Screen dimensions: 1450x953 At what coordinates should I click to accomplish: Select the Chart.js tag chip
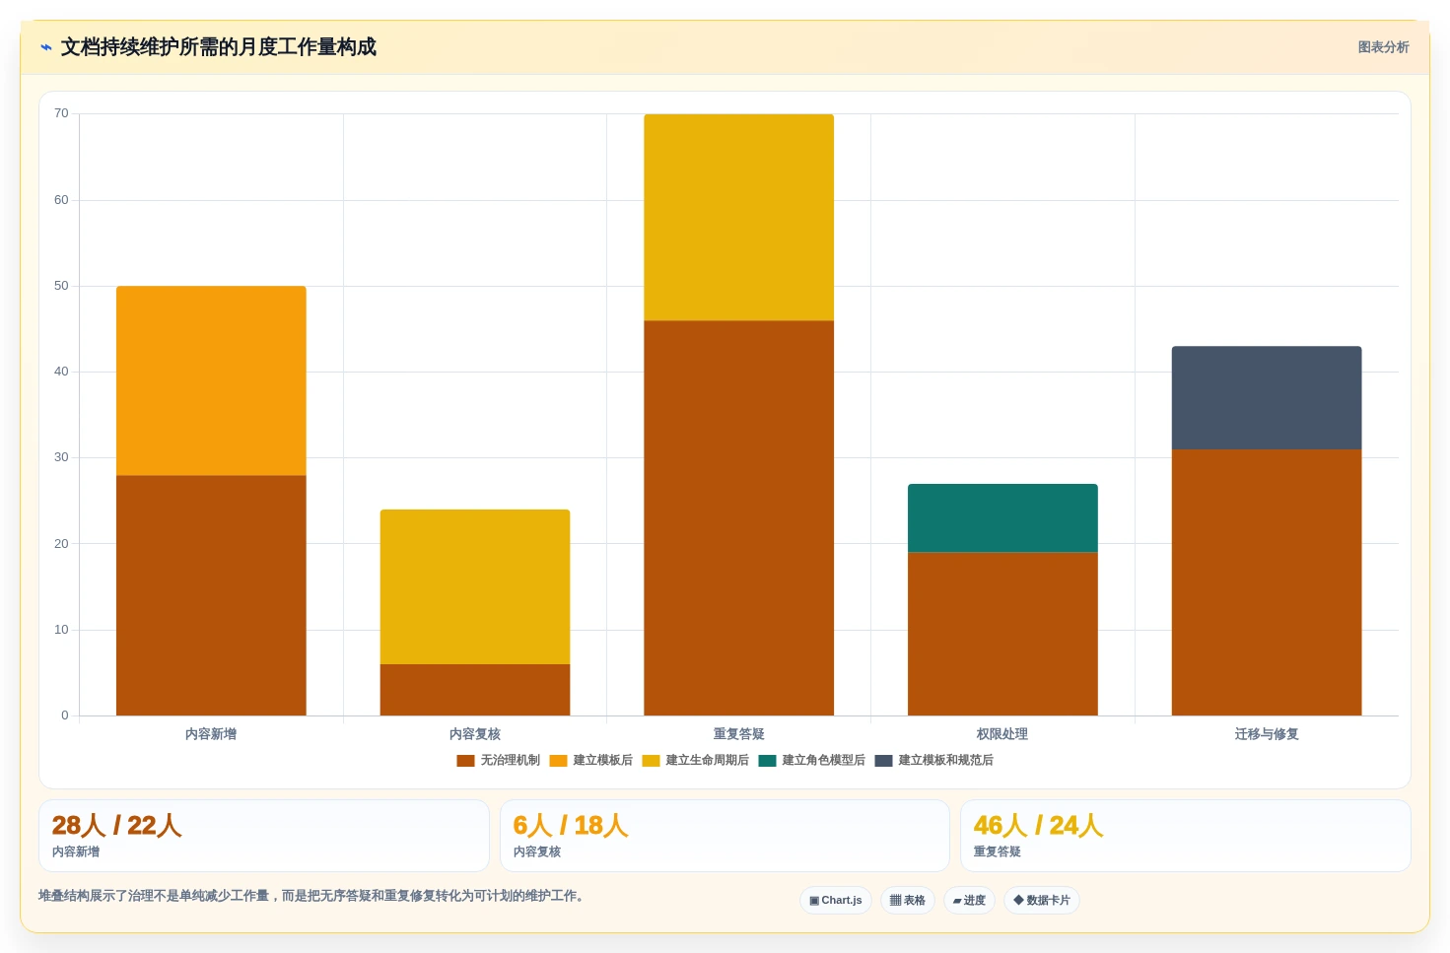point(836,901)
